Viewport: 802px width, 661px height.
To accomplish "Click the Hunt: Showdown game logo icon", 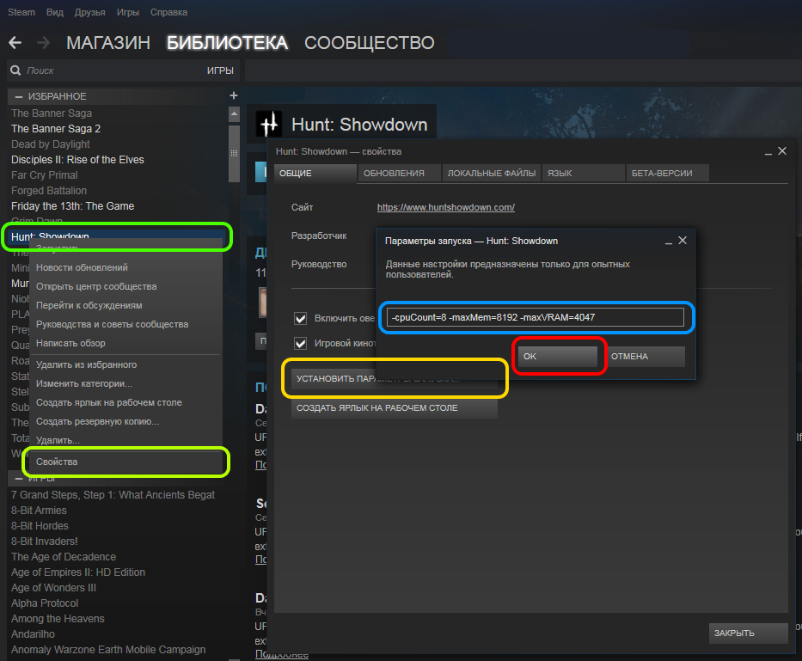I will 270,124.
